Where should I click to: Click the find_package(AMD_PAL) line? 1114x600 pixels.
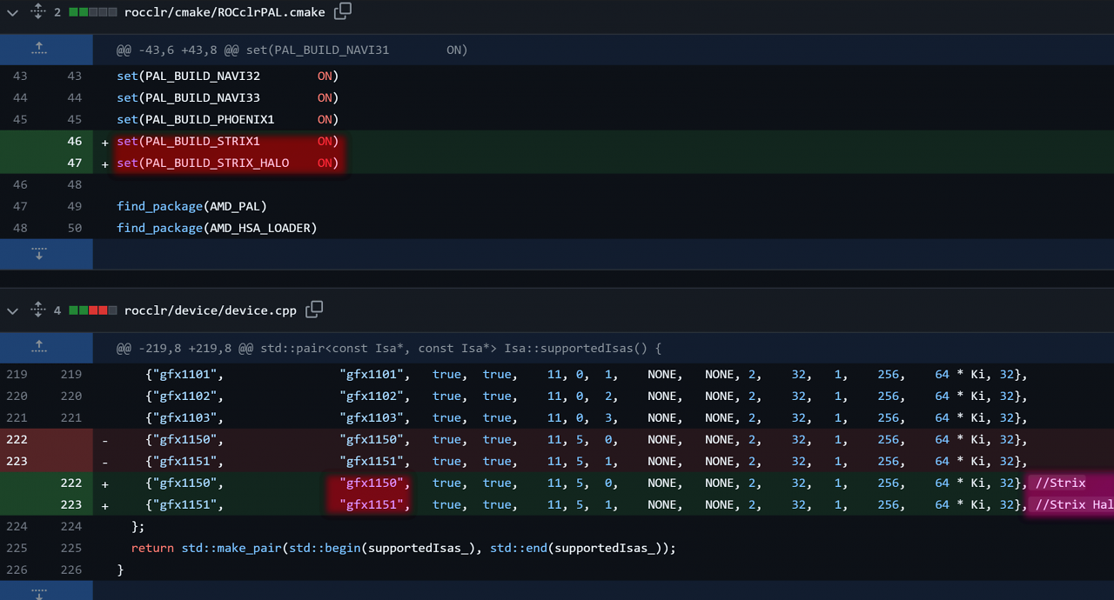click(x=191, y=206)
